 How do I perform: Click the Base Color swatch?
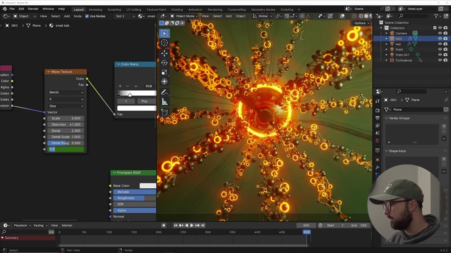coord(148,186)
